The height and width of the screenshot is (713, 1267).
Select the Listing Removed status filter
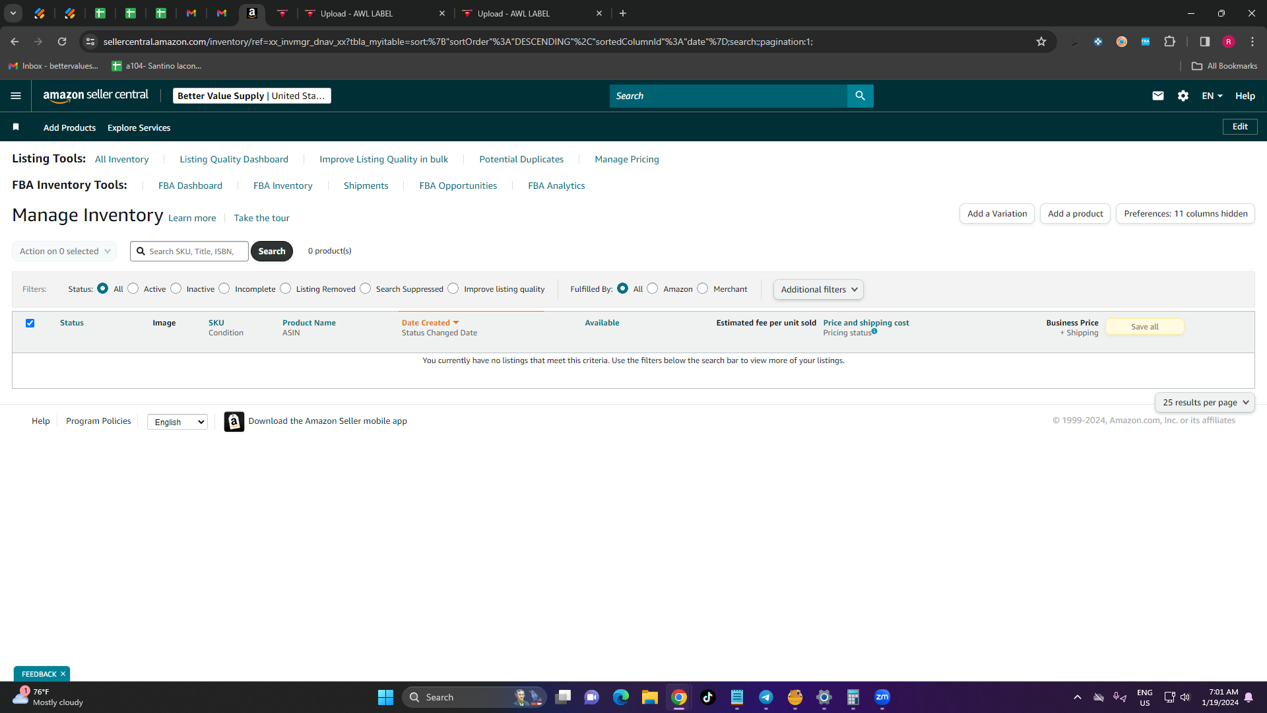click(286, 289)
